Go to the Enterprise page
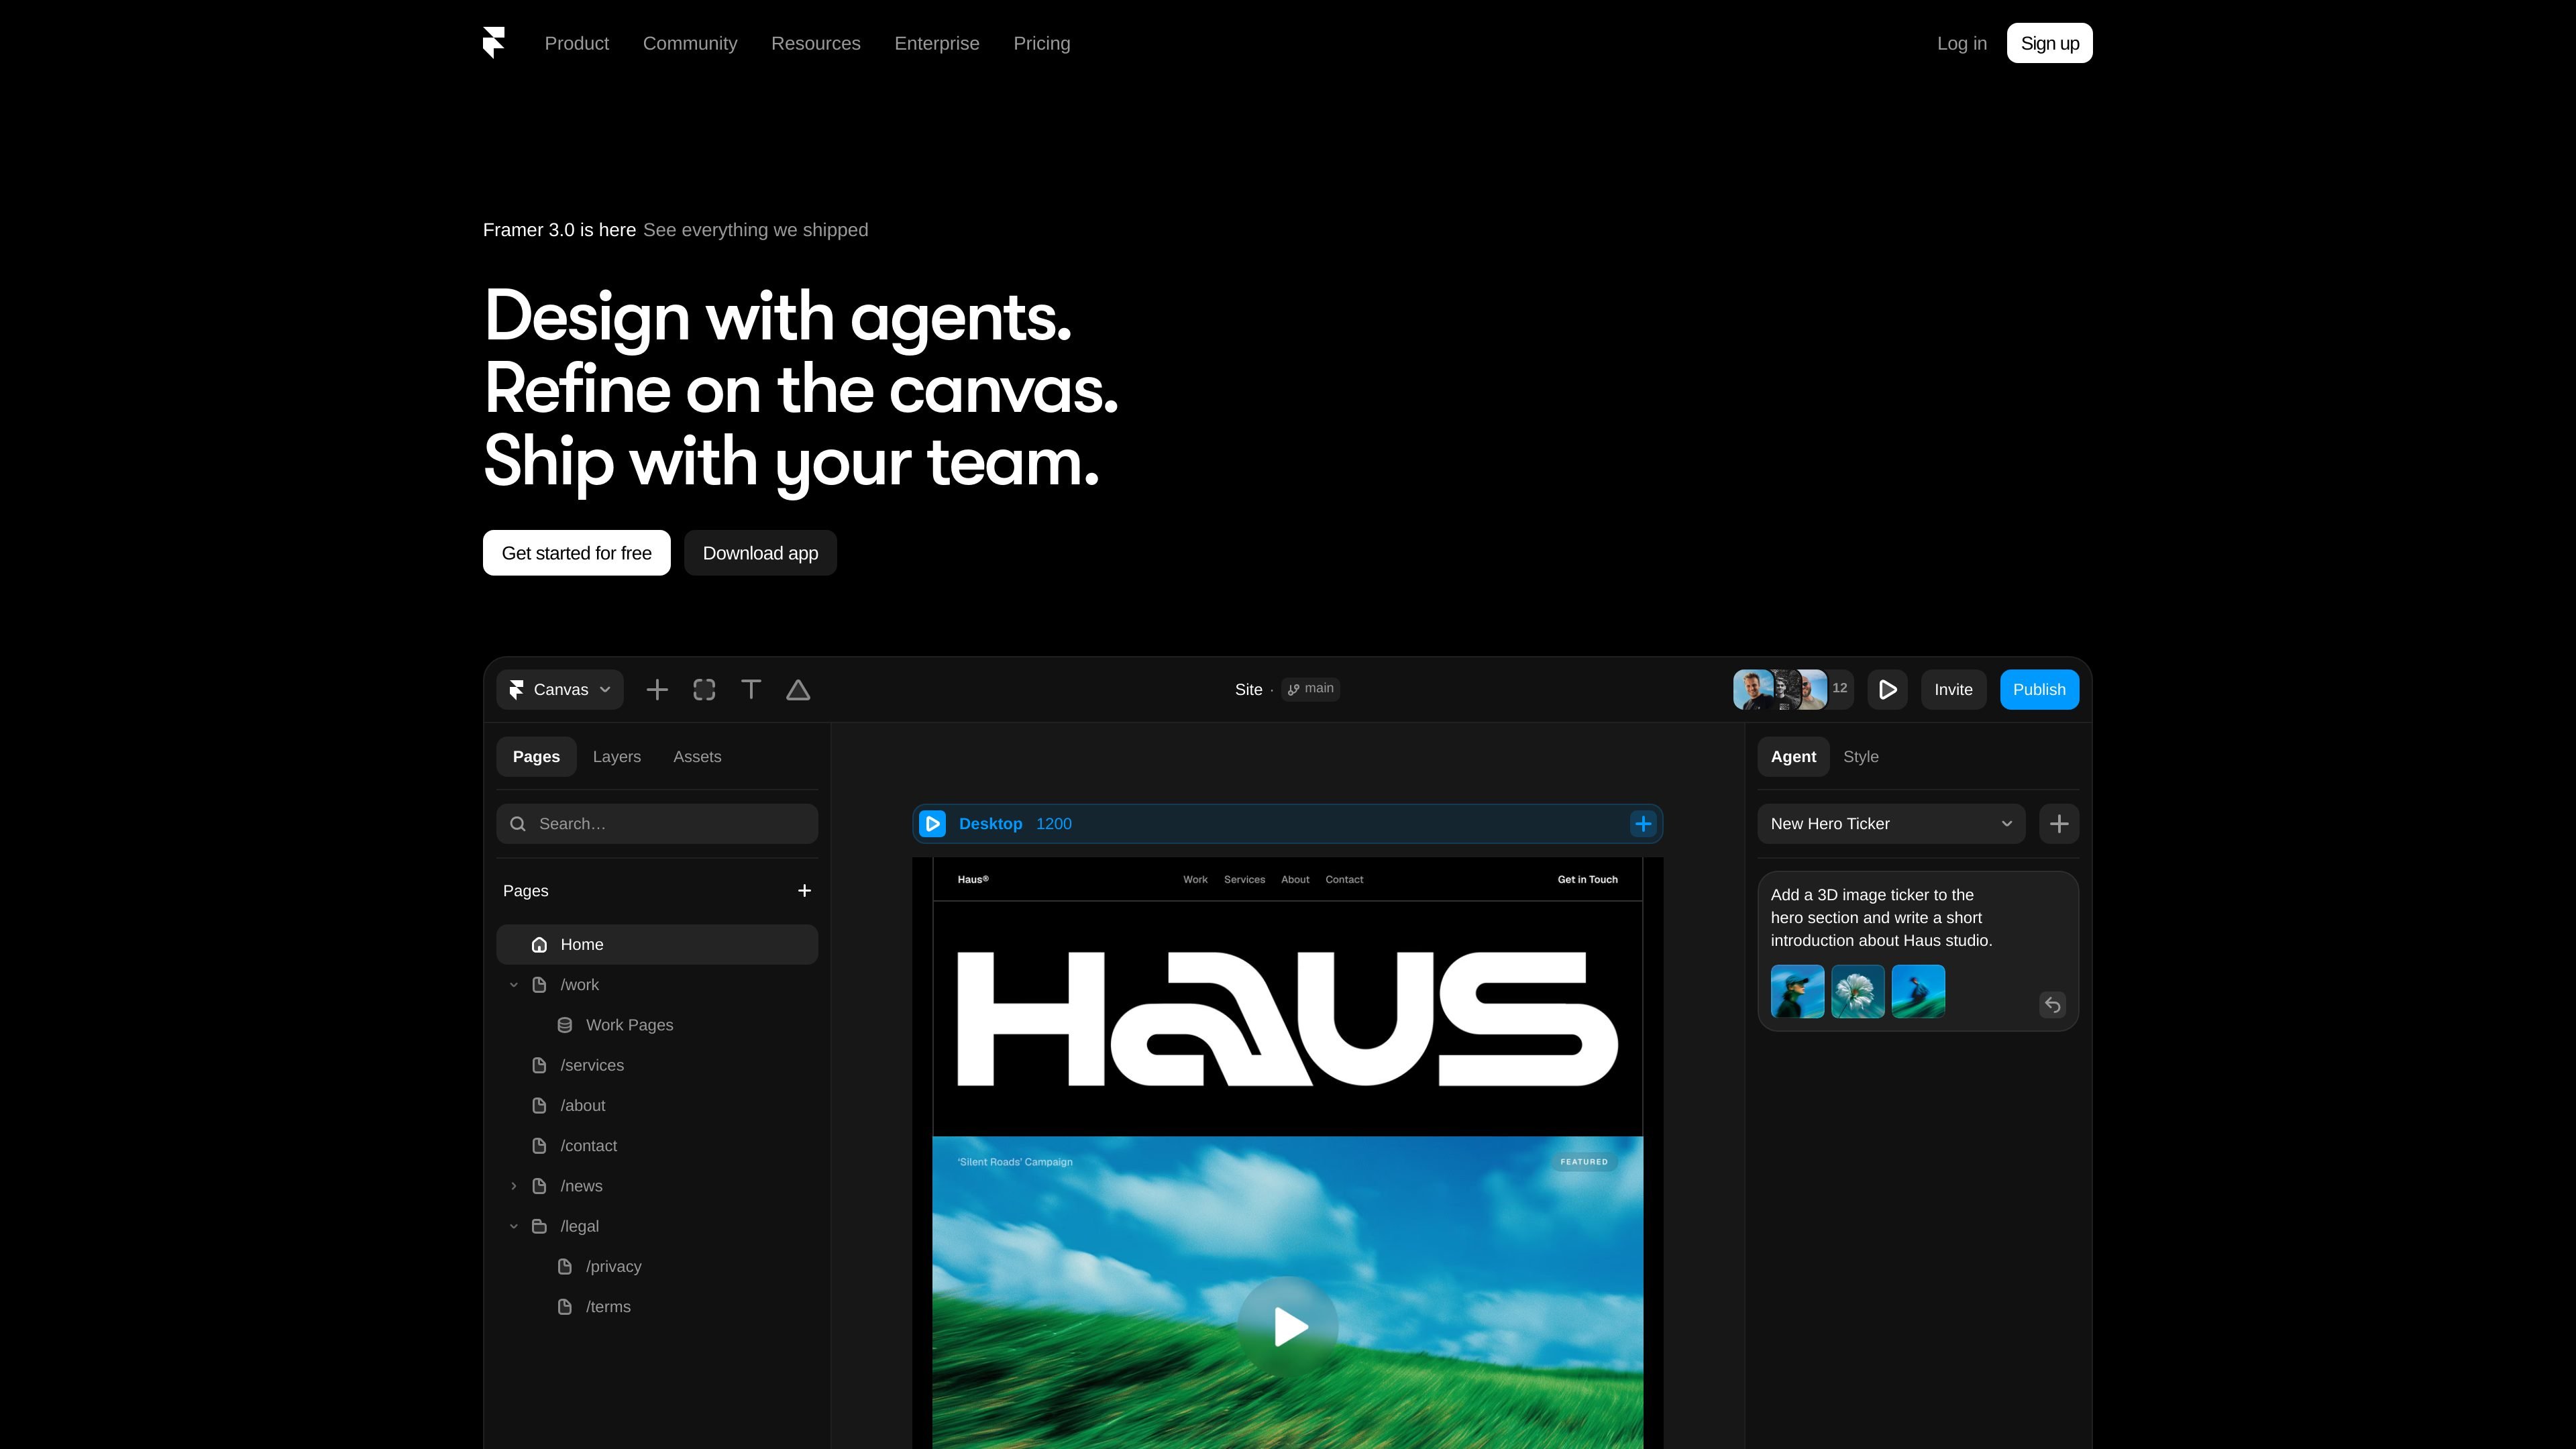2576x1449 pixels. coord(937,43)
